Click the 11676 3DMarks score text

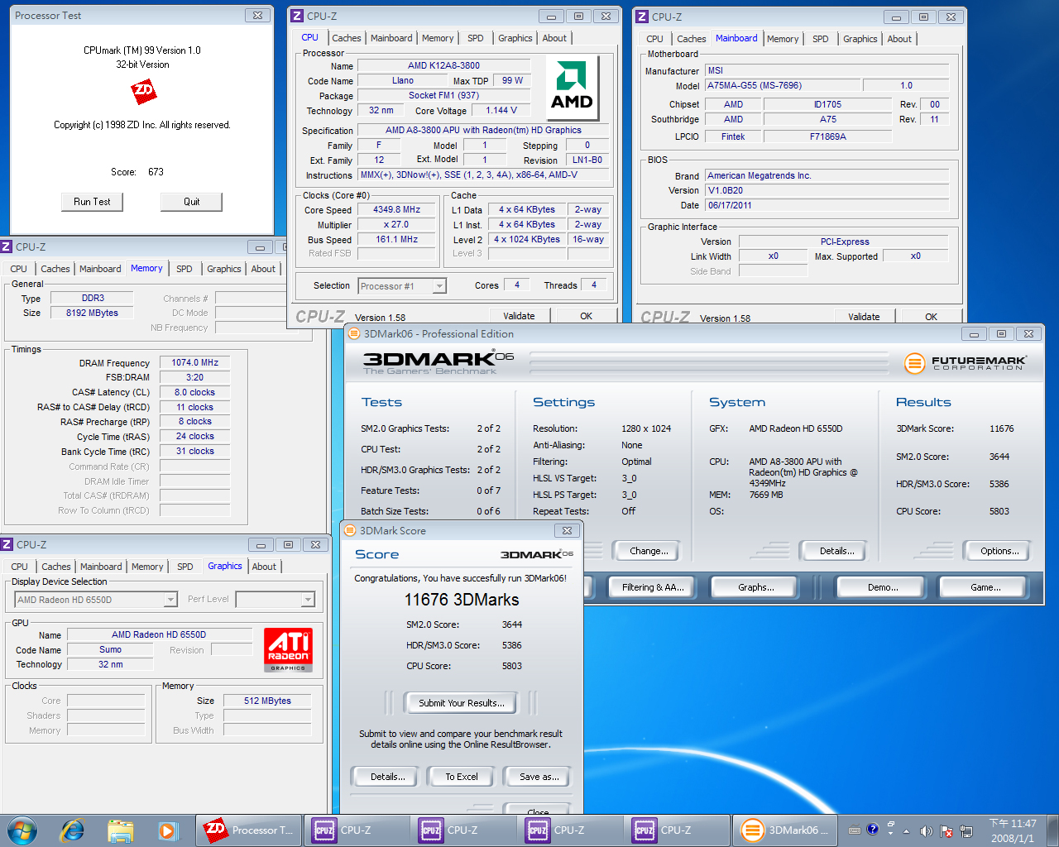[x=462, y=600]
